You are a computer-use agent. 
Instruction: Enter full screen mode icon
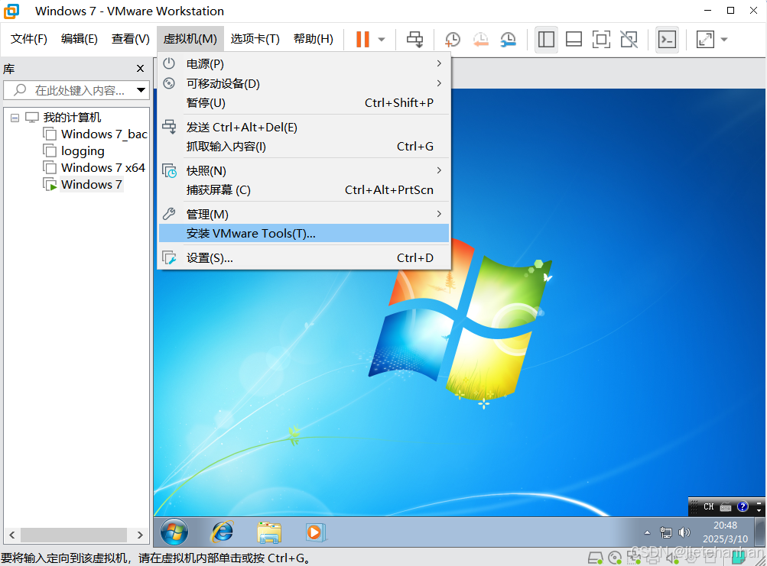point(601,39)
